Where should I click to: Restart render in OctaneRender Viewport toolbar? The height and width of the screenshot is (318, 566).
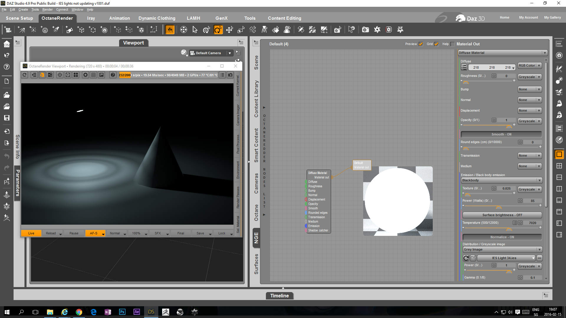point(25,75)
